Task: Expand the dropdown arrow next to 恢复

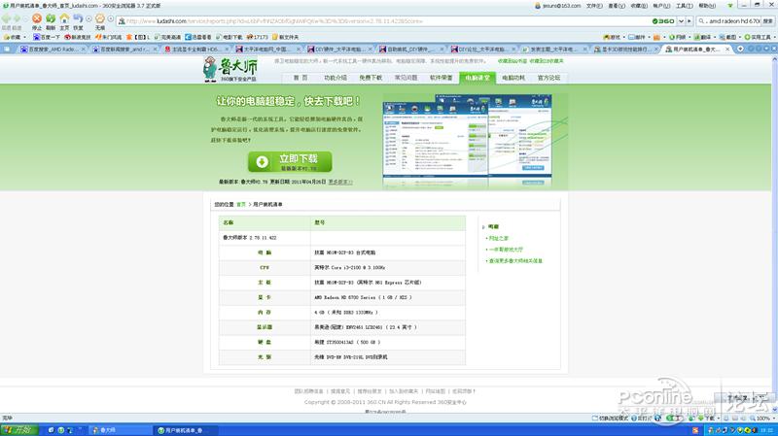Action: click(x=88, y=18)
